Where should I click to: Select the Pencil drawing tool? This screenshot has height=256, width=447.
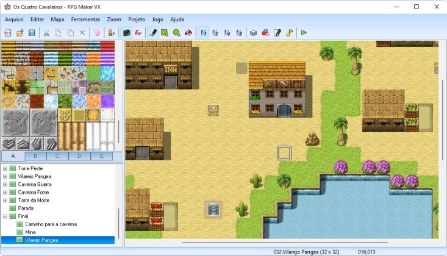(153, 33)
